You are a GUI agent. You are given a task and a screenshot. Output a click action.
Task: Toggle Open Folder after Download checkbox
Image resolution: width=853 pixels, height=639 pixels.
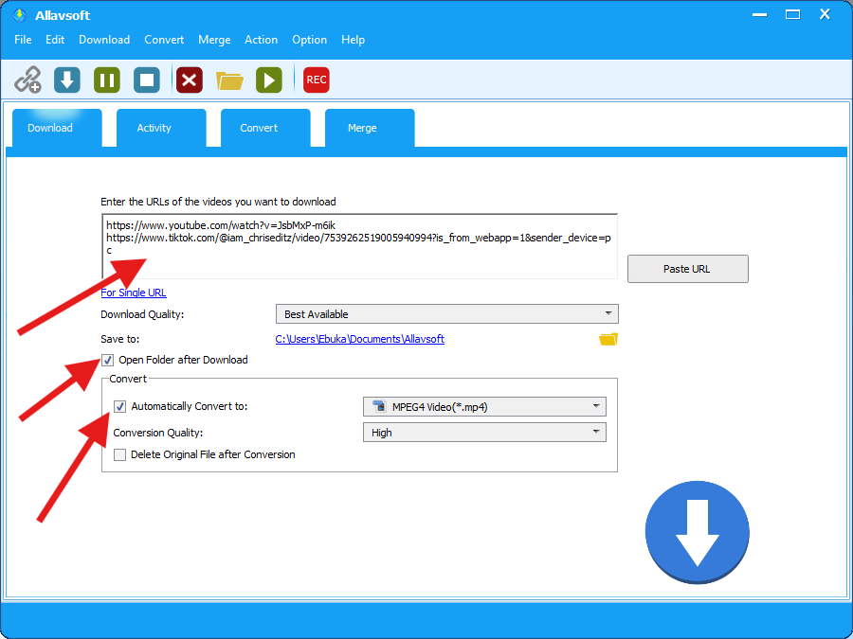pos(108,360)
